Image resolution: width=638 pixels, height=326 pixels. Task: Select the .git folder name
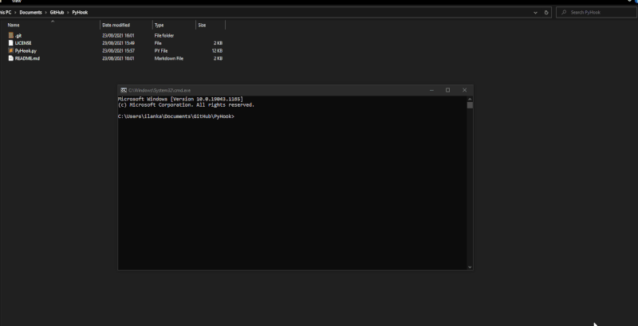[18, 35]
